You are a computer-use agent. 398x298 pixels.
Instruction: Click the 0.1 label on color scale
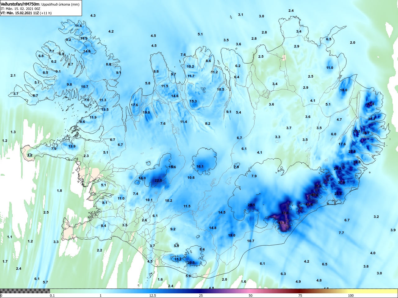click(52, 296)
